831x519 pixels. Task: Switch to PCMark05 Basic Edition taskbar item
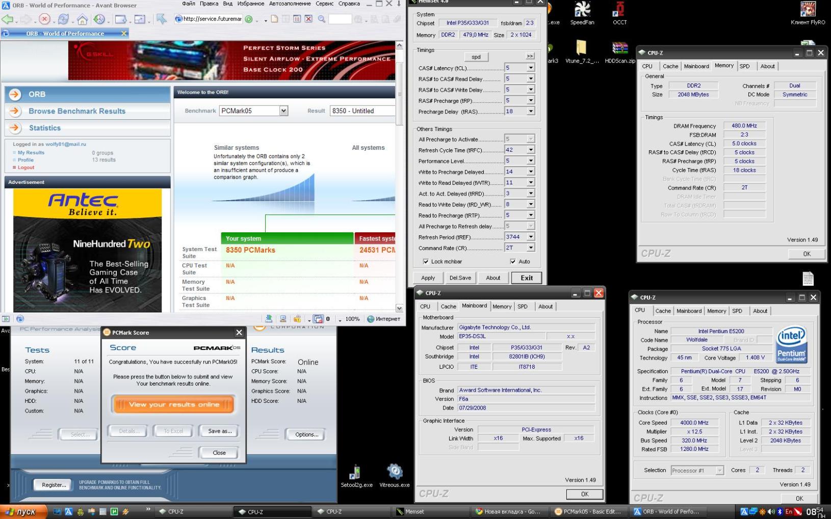(588, 512)
